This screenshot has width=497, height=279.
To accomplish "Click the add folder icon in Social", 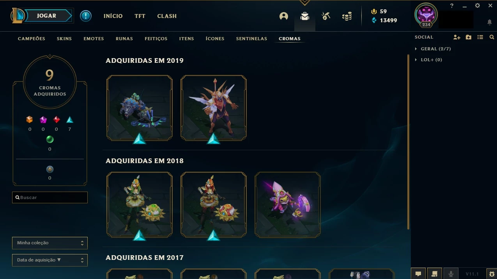I will tap(469, 37).
